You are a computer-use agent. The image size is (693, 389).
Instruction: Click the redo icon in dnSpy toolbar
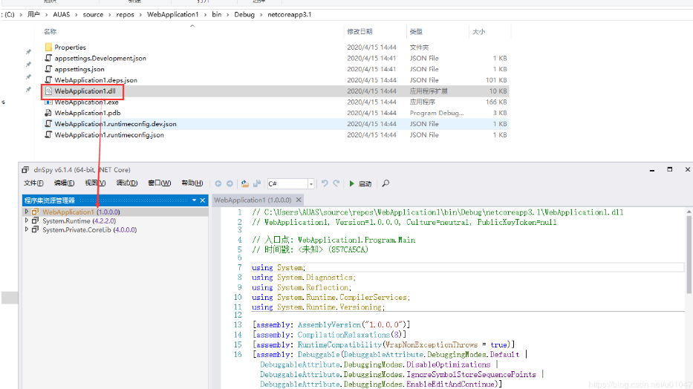(336, 183)
